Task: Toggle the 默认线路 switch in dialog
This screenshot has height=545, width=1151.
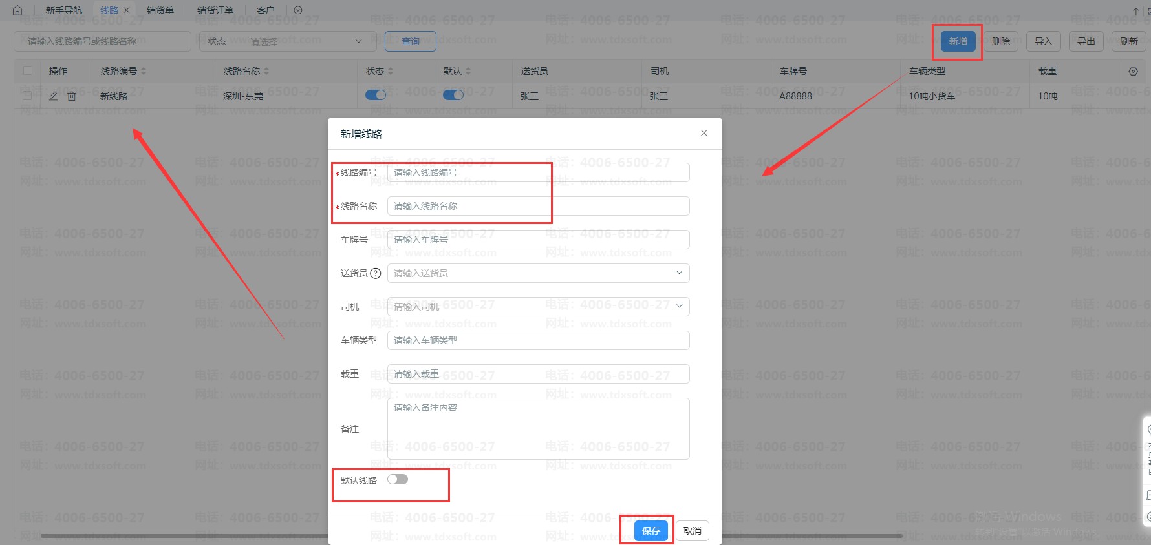Action: click(x=398, y=479)
